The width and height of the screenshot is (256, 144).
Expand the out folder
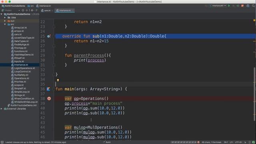[x=5, y=21]
